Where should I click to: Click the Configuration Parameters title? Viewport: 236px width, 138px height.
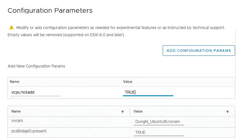(x=50, y=10)
